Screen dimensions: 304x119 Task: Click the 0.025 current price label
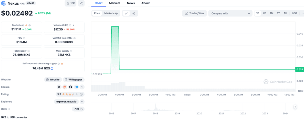(300, 69)
